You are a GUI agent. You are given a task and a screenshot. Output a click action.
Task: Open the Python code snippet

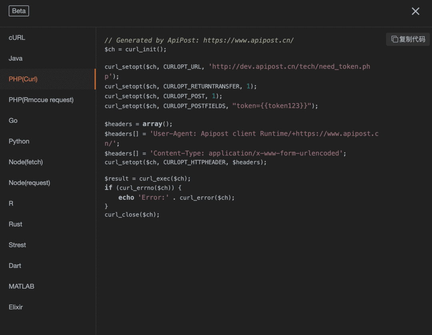(48, 141)
